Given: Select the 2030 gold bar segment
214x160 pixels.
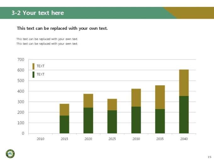Looking at the screenshot, I should (136, 98).
